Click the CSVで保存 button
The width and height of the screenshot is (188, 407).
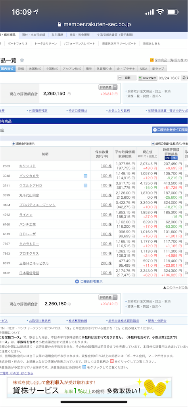click(148, 78)
